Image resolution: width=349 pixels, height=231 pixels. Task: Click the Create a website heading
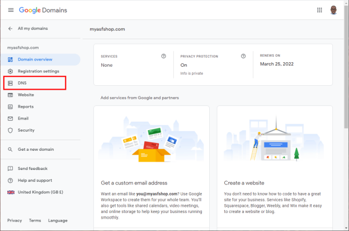(x=244, y=183)
